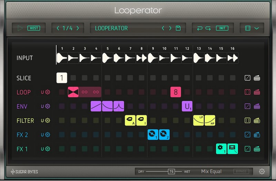276x181 pixels.
Task: Open the randomize options dropdown chevron
Action: (x=257, y=28)
